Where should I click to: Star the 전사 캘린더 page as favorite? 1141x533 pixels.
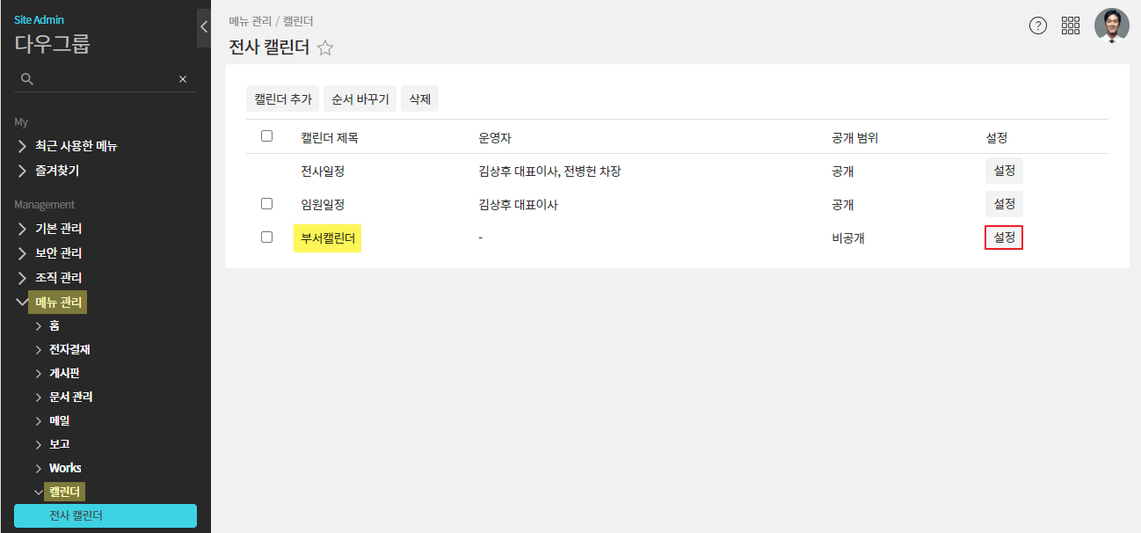(x=325, y=48)
